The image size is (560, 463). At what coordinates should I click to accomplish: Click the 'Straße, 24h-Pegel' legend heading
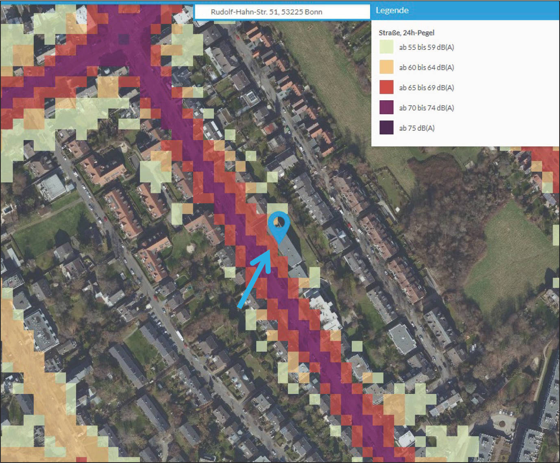click(x=407, y=33)
